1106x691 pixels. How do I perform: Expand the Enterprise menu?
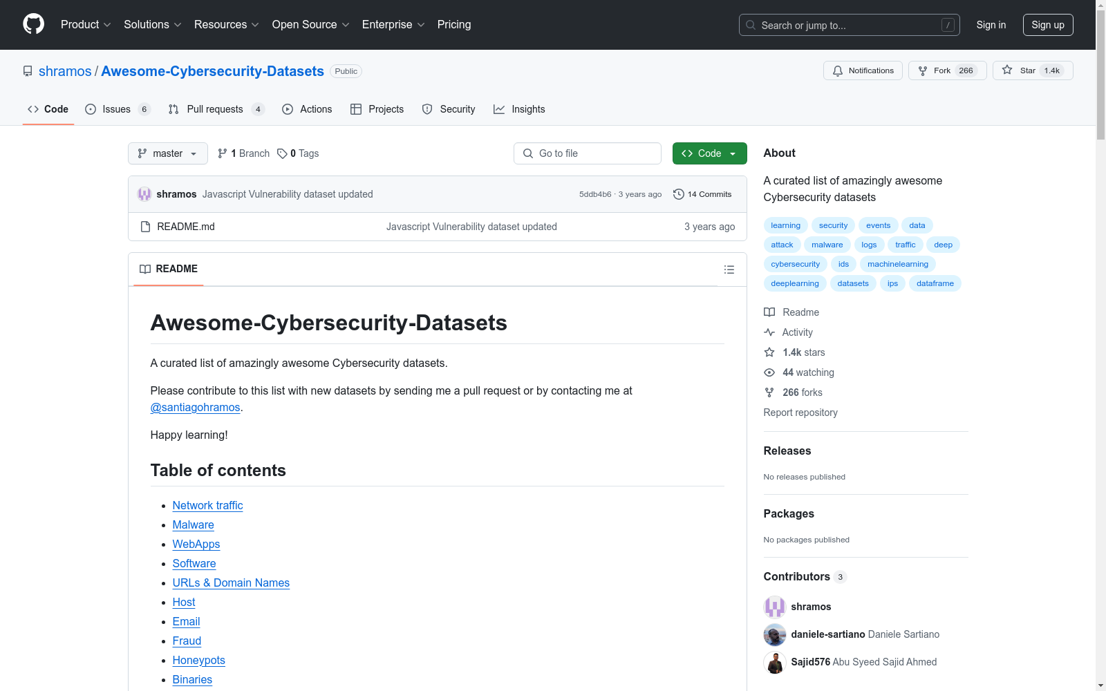393,25
